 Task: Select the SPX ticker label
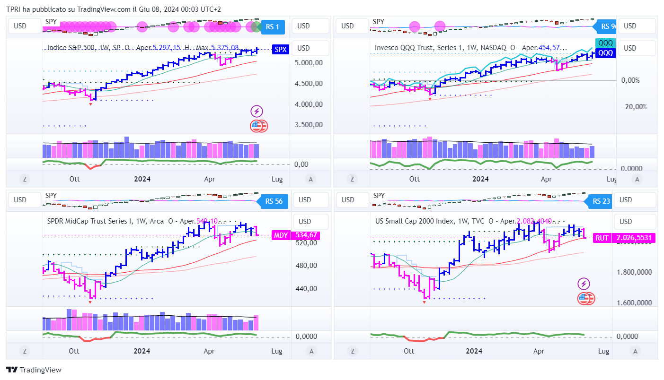pyautogui.click(x=280, y=49)
